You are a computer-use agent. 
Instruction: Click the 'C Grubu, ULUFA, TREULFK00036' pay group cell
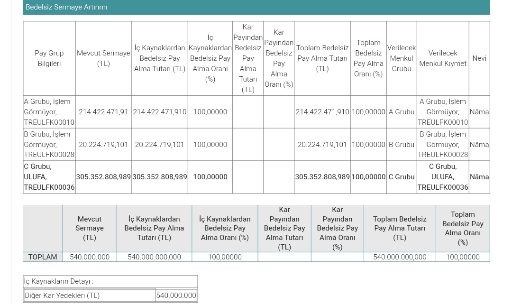coord(49,176)
